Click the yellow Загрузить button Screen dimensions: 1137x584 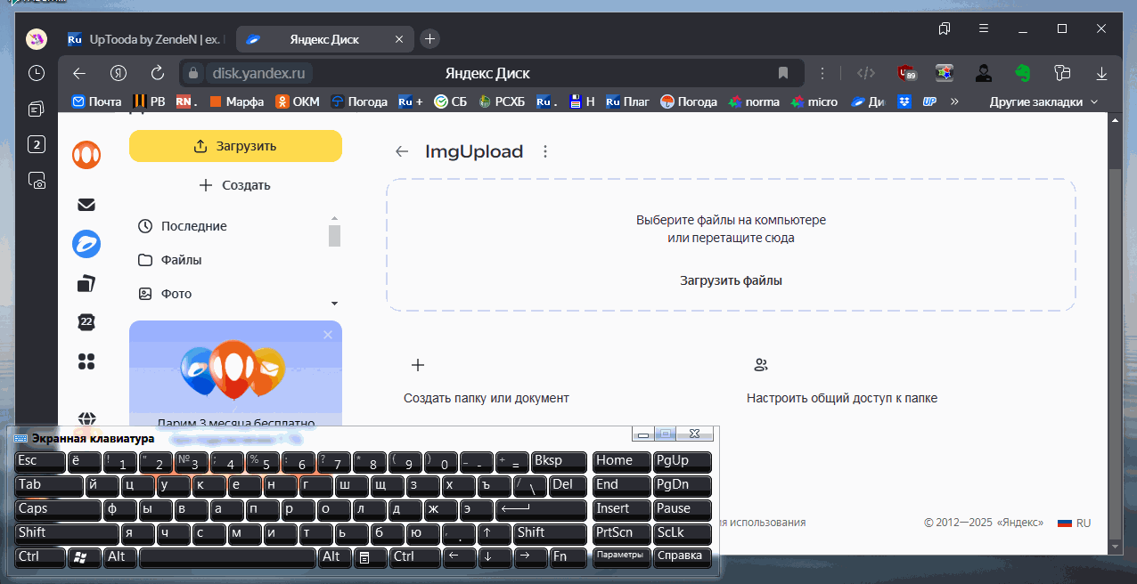pyautogui.click(x=235, y=146)
